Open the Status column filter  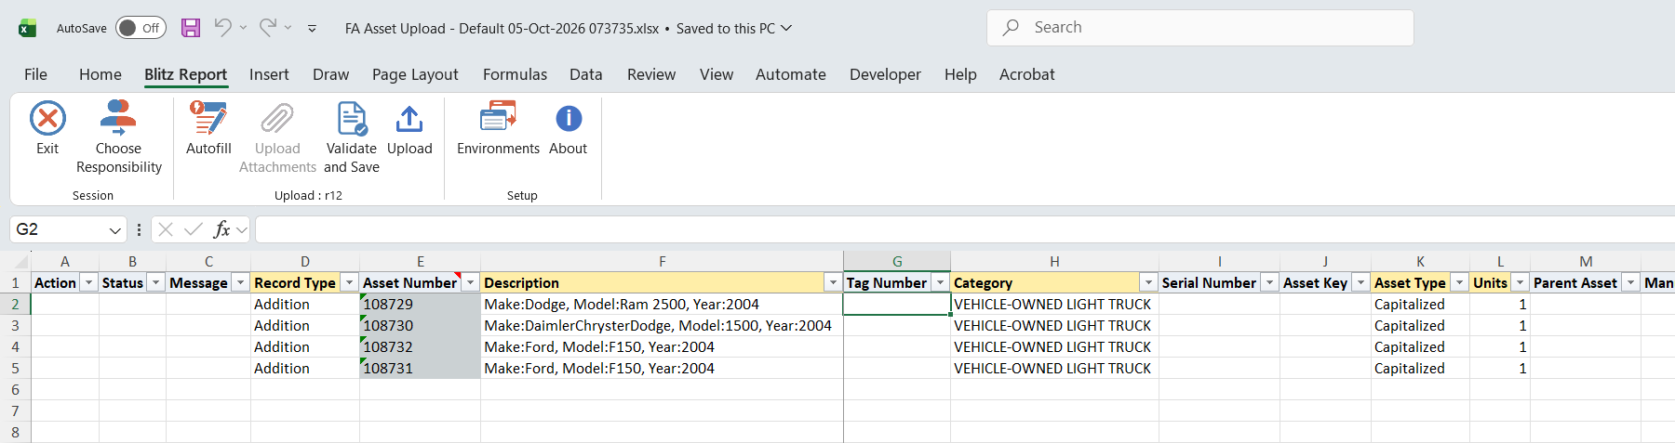156,282
